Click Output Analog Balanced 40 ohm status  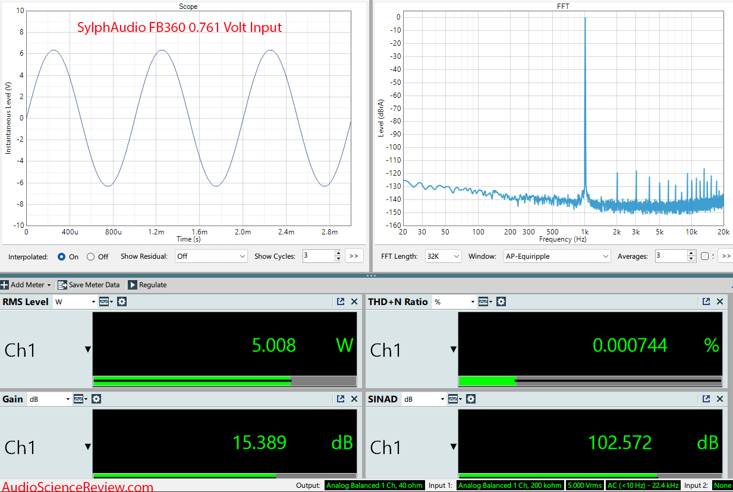point(375,485)
